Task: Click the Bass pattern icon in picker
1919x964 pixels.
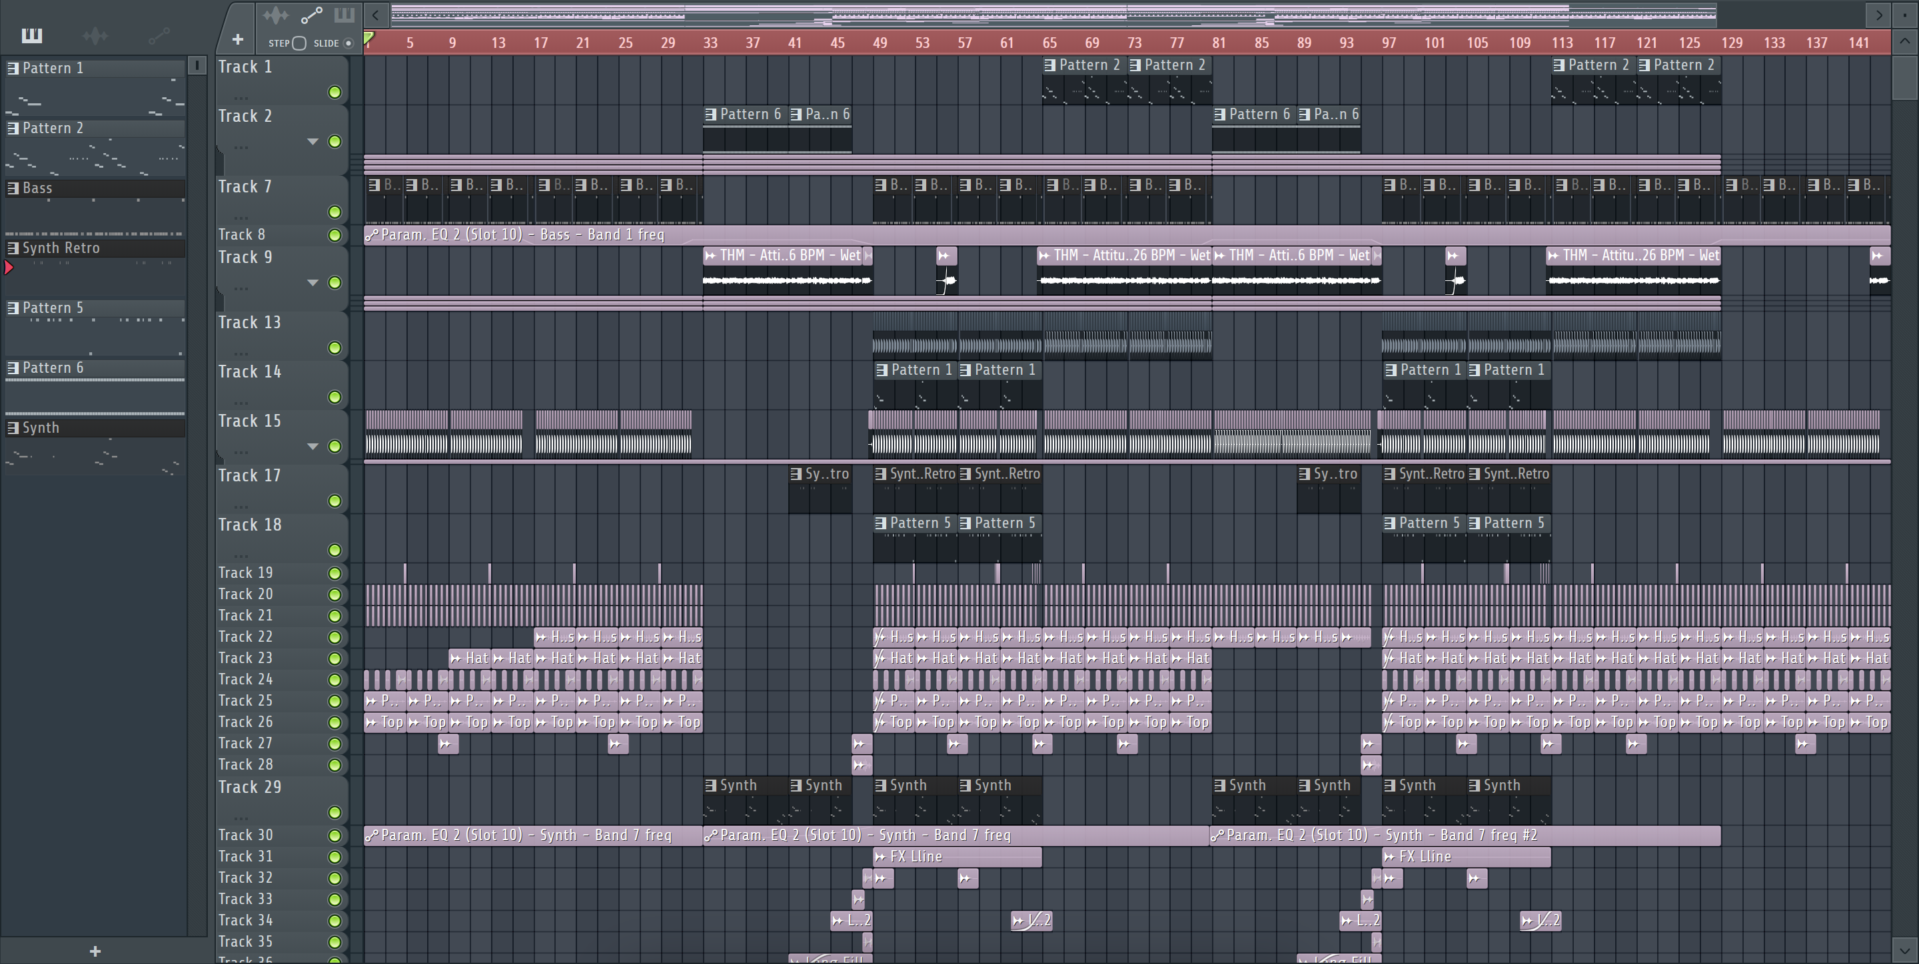Action: [x=13, y=188]
